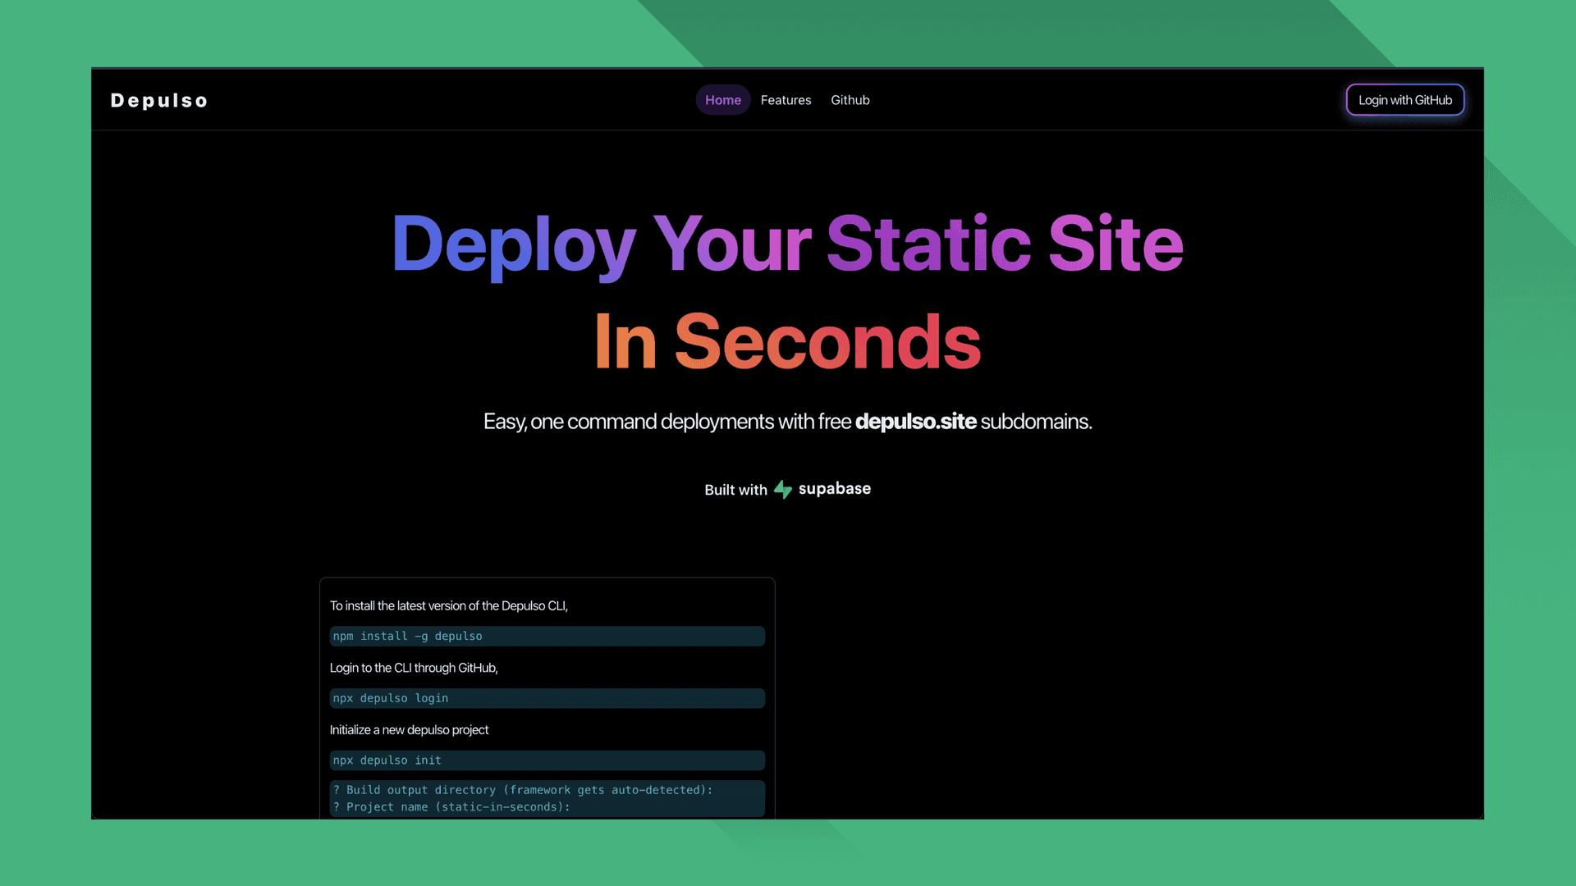This screenshot has height=886, width=1576.
Task: Select the npx depulso init command
Action: (547, 760)
